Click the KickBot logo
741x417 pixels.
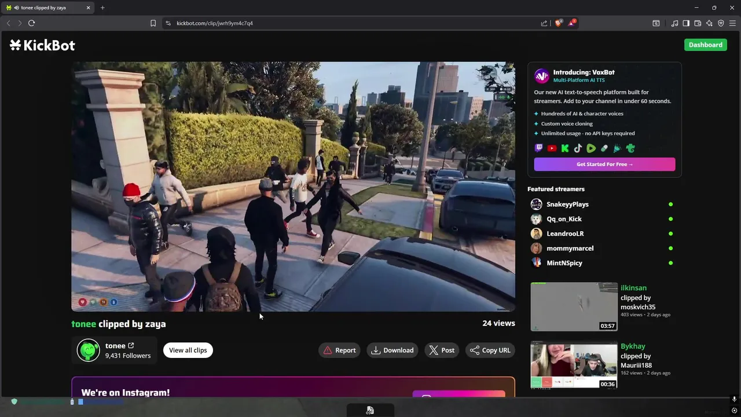42,45
